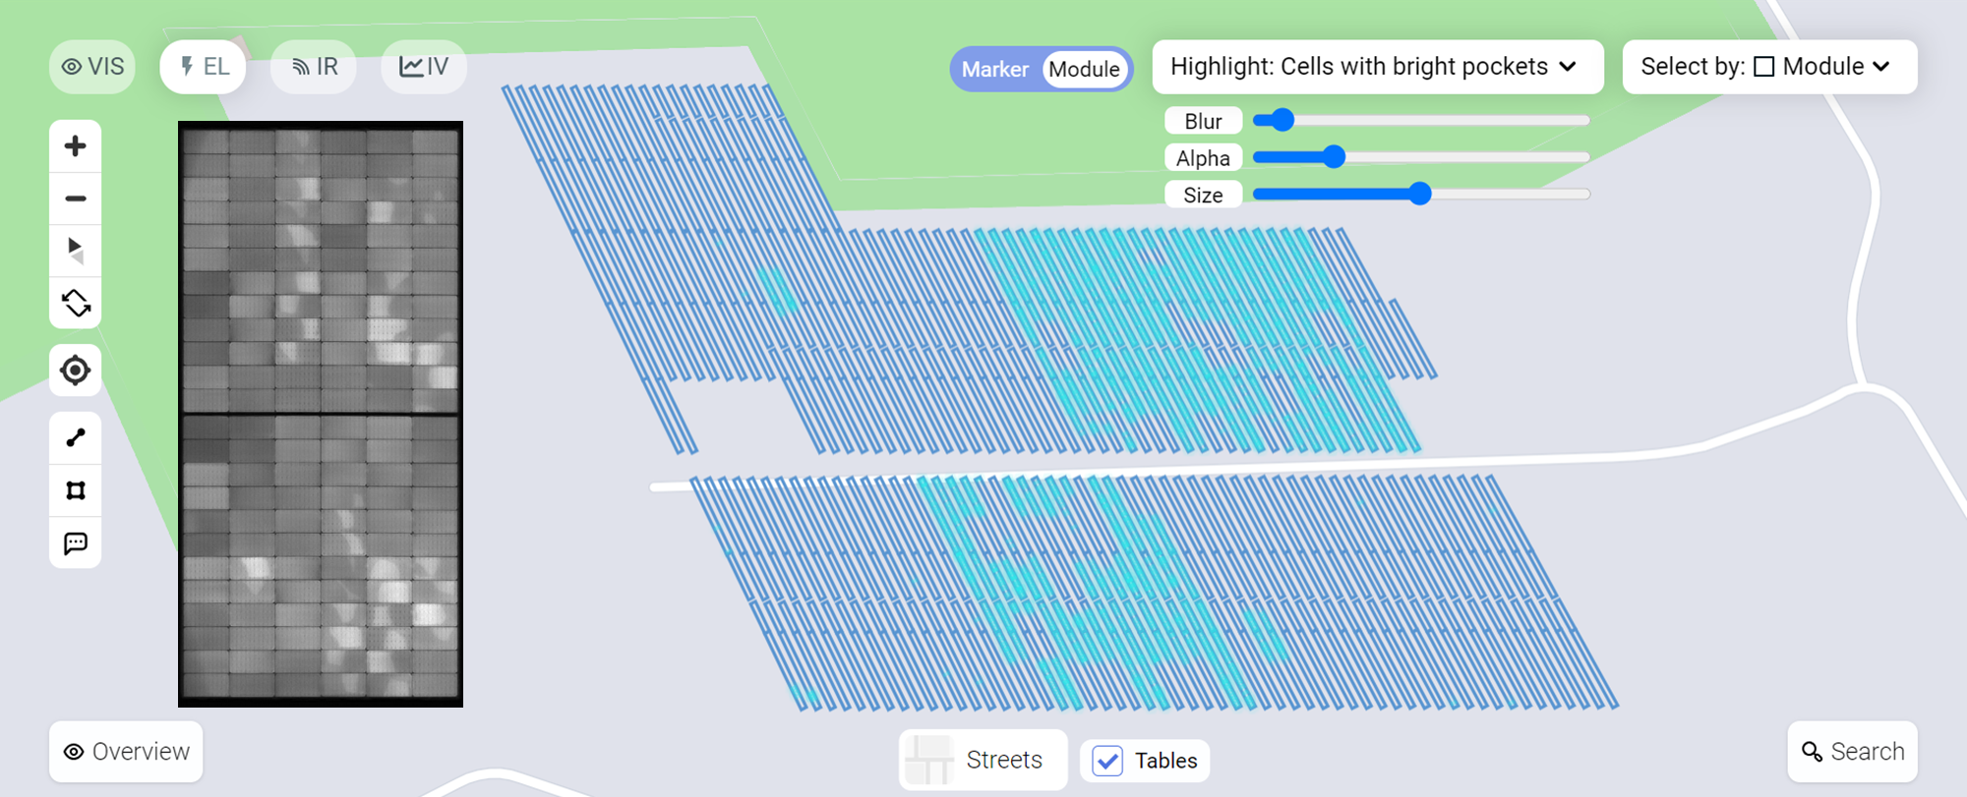Click the EL module image thumbnail
The width and height of the screenshot is (1967, 797).
tap(321, 414)
